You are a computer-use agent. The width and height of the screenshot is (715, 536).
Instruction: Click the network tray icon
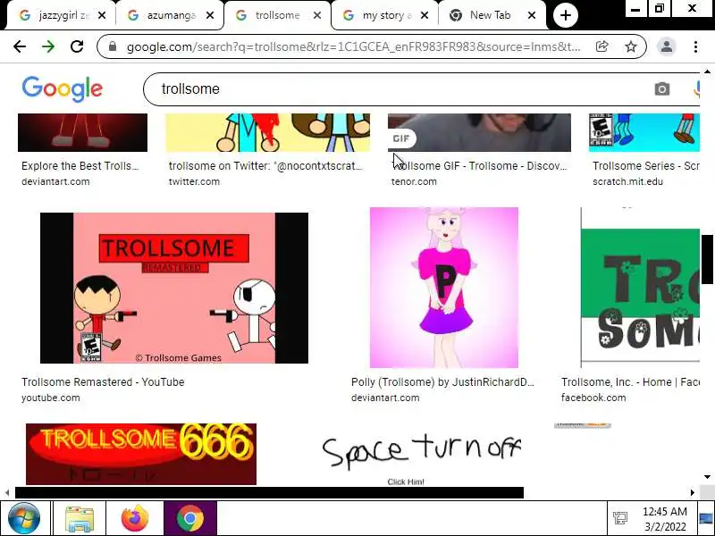pos(620,518)
